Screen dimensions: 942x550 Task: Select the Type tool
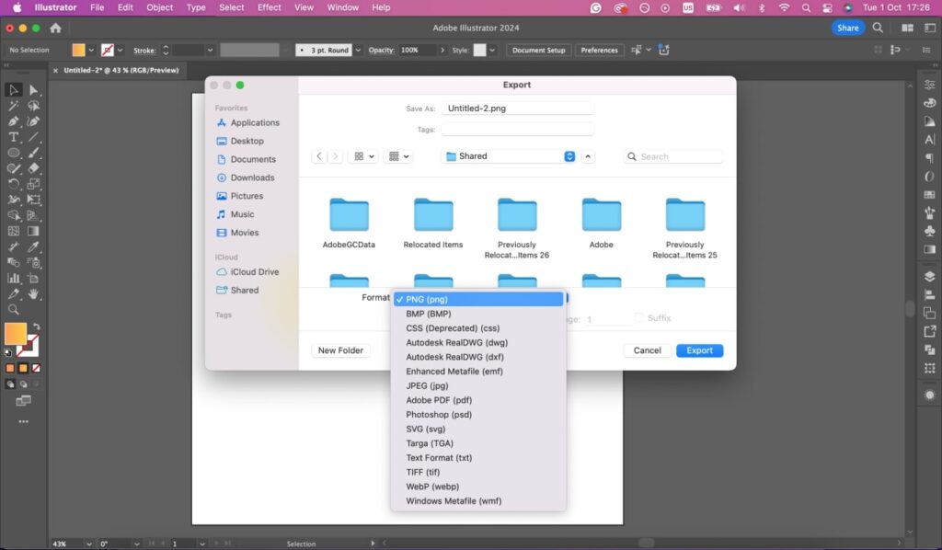pyautogui.click(x=13, y=137)
